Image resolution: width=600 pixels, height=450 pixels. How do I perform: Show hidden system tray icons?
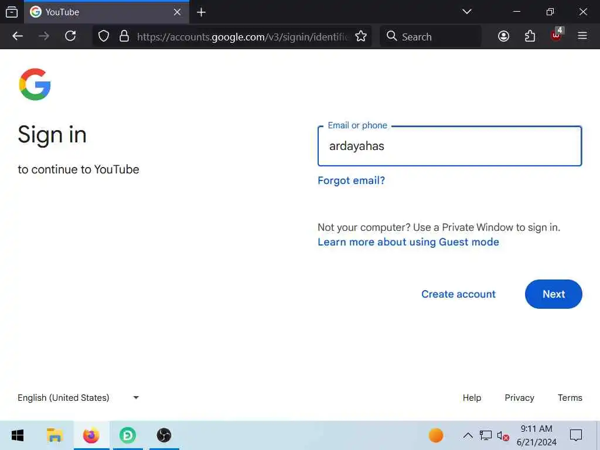point(468,435)
